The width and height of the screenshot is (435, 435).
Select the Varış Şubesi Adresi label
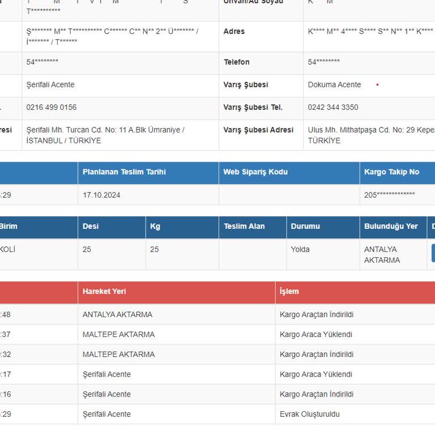coord(258,130)
